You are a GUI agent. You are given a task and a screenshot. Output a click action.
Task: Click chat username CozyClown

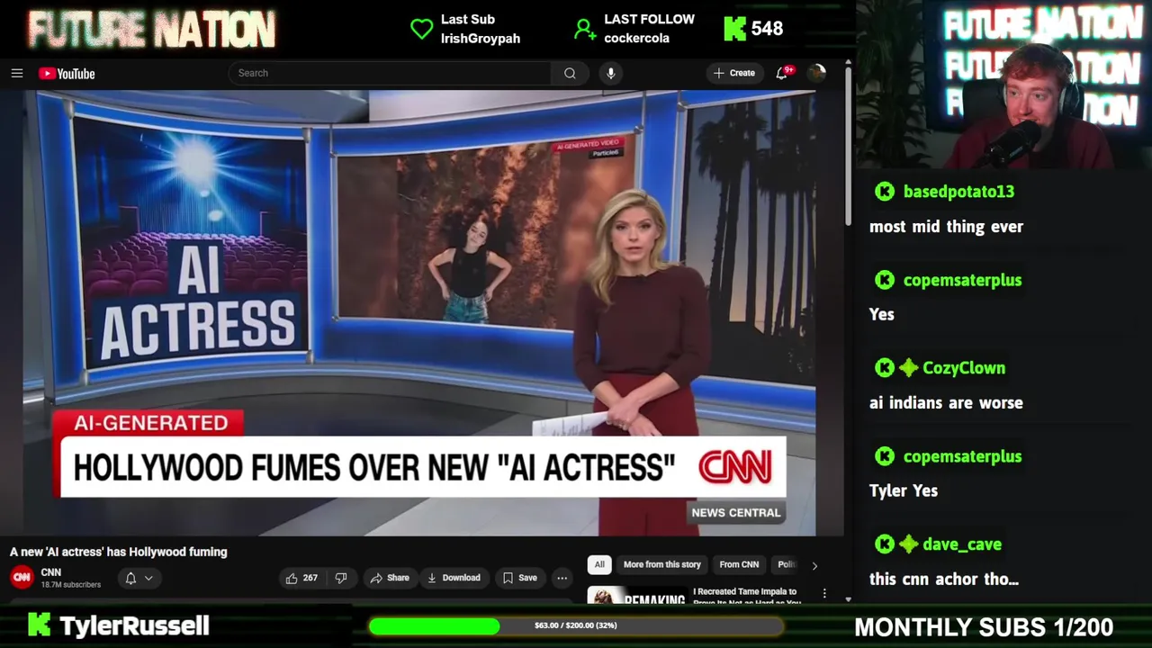click(x=964, y=368)
